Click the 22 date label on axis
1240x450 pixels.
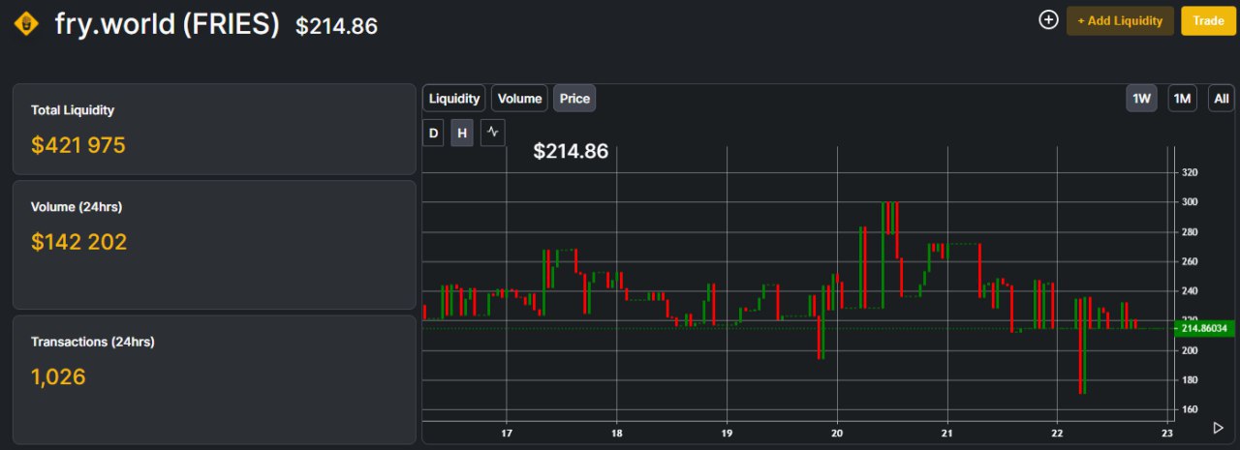1057,433
